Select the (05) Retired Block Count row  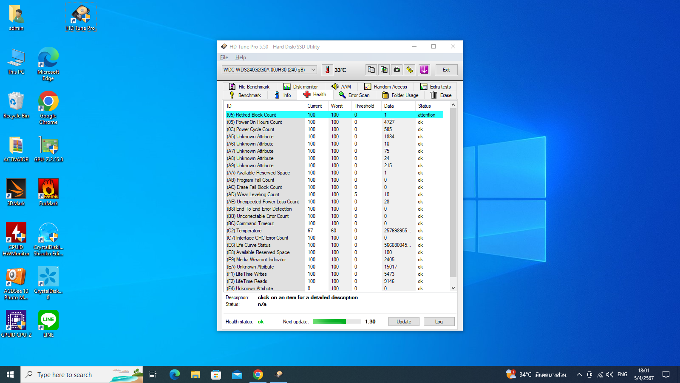(334, 115)
